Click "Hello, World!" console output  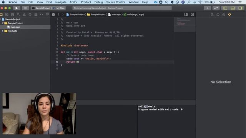(x=147, y=107)
